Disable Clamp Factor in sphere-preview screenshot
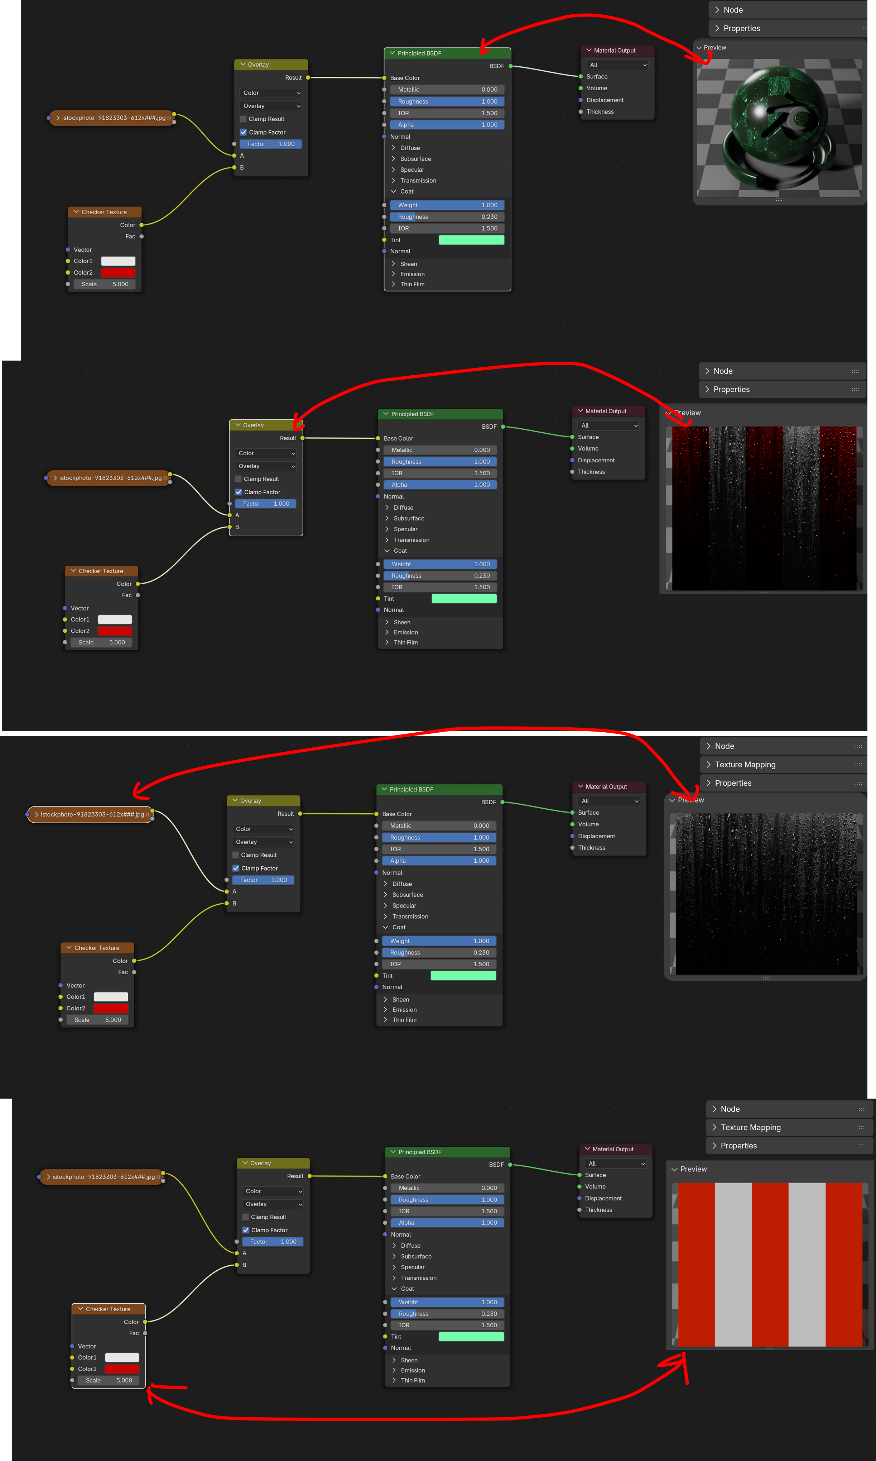This screenshot has width=876, height=1461. [243, 132]
